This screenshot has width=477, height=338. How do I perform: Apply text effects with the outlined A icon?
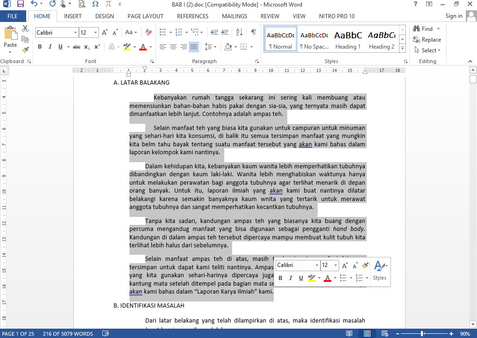(x=112, y=47)
